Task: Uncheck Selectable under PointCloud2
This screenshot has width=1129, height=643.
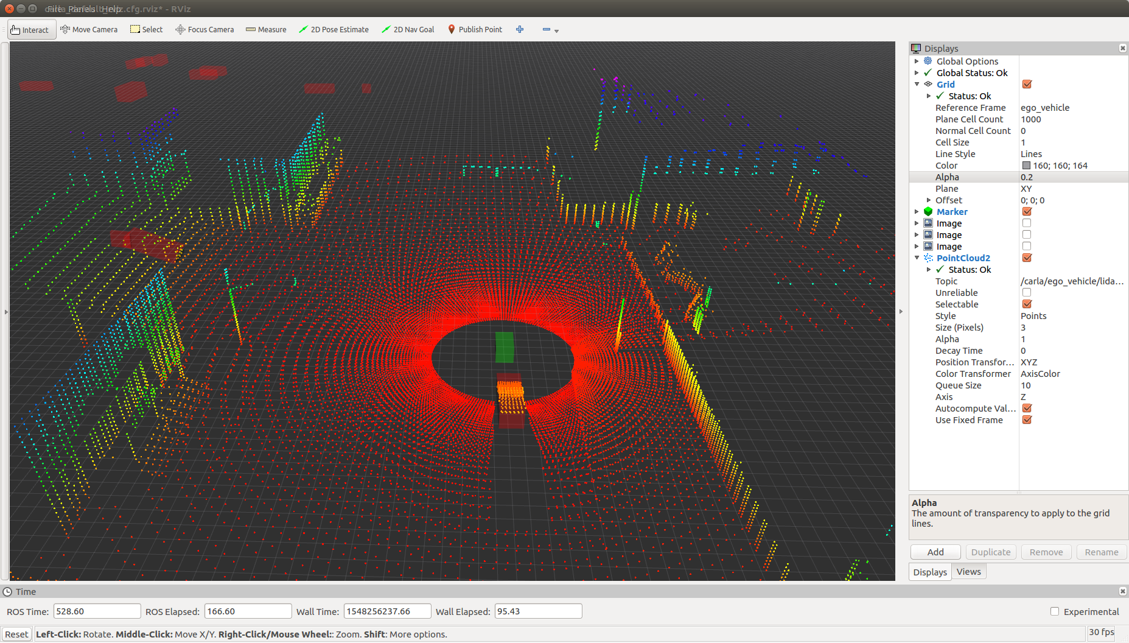Action: [1027, 304]
